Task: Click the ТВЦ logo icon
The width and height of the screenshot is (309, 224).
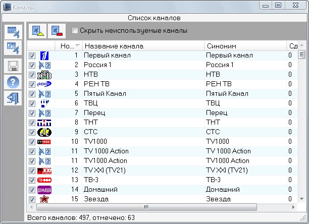Action: tap(45, 103)
